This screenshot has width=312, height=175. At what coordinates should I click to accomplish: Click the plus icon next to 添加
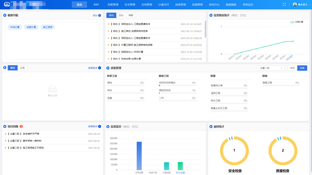[x=100, y=15]
